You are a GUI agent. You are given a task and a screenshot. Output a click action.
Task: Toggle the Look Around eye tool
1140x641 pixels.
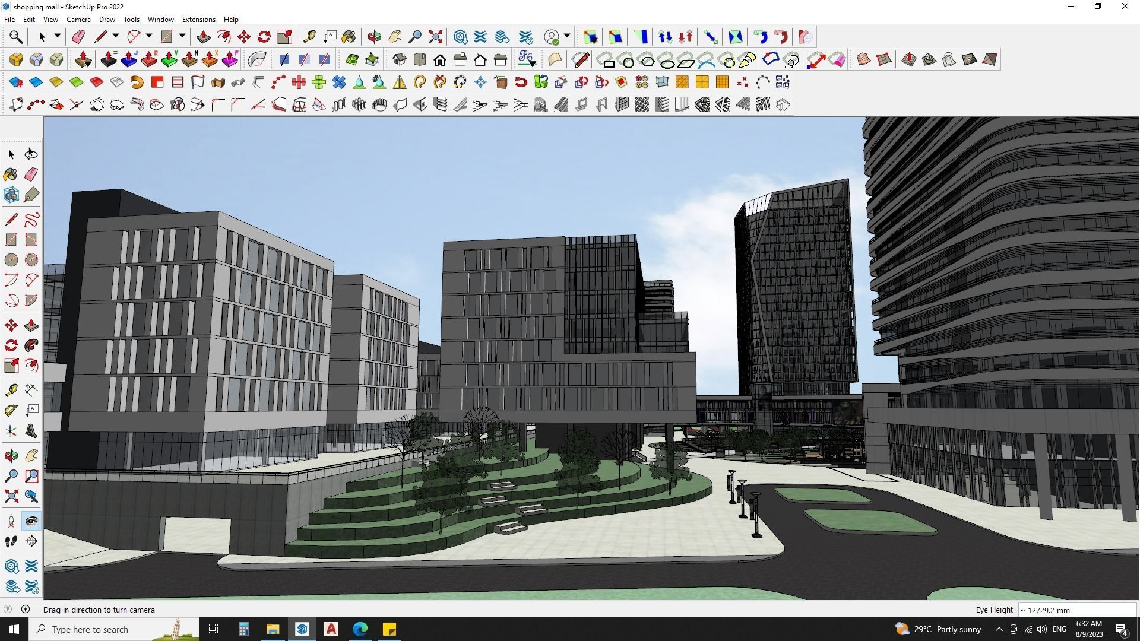click(31, 521)
